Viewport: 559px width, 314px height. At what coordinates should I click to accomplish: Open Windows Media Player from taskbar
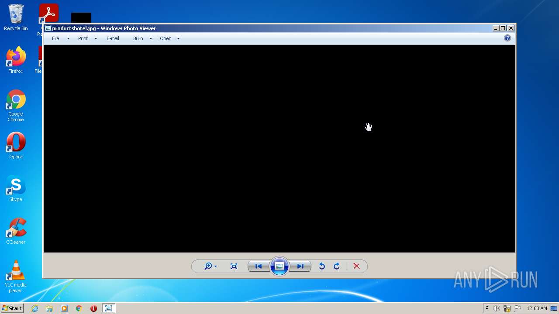tap(64, 308)
